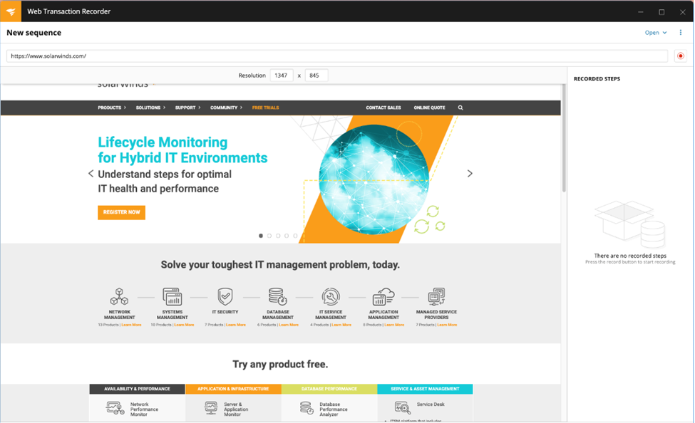Go to the previous carousel slide arrow

click(x=91, y=174)
